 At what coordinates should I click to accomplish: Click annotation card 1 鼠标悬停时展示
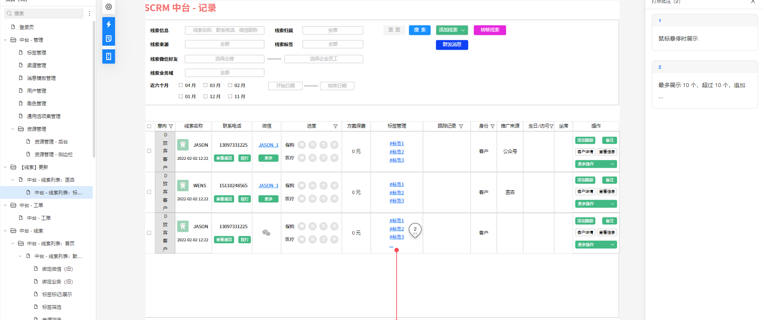(x=705, y=33)
